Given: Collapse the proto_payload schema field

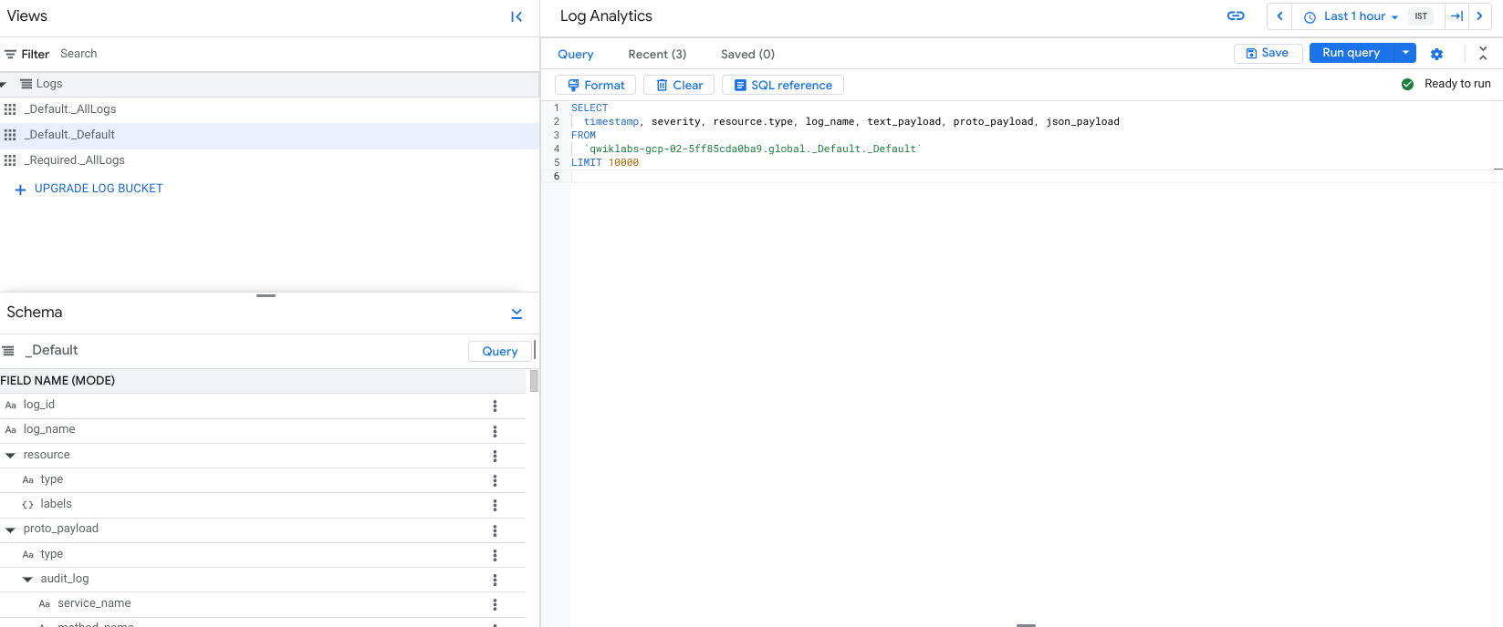Looking at the screenshot, I should [x=10, y=529].
